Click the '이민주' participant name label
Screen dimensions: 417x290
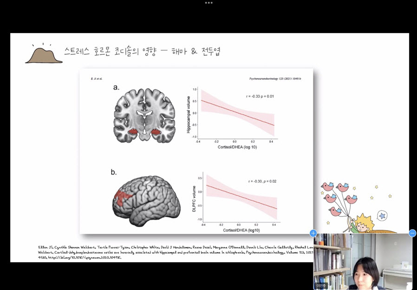pos(321,286)
